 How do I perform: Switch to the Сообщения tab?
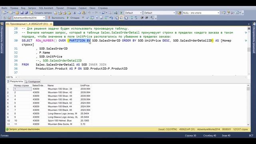(32, 82)
